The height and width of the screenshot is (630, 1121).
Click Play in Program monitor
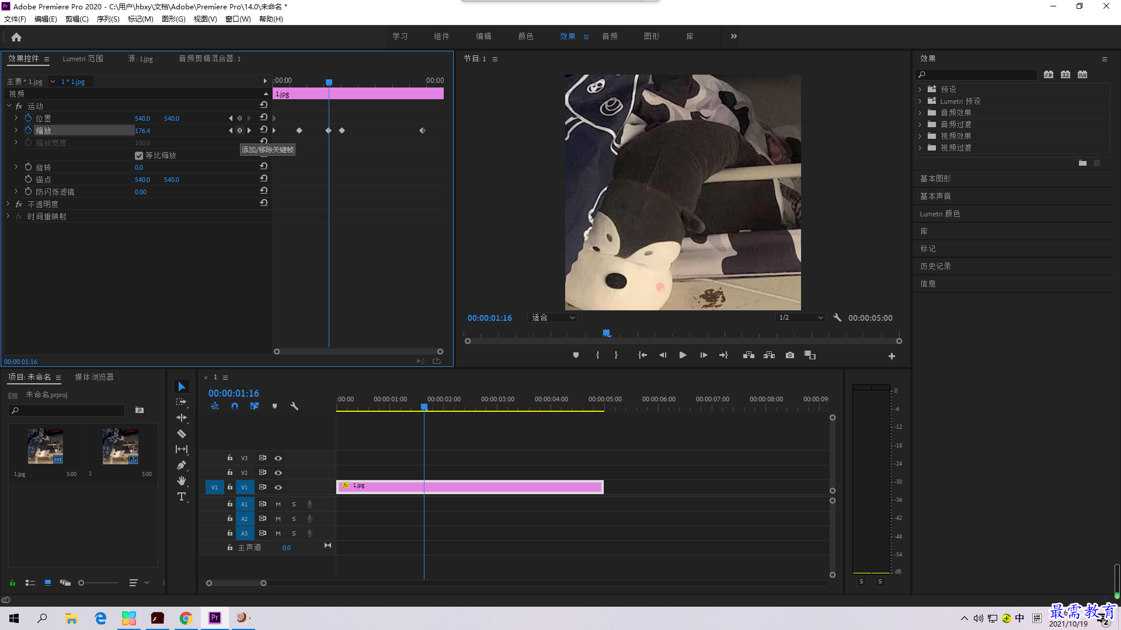[x=683, y=355]
